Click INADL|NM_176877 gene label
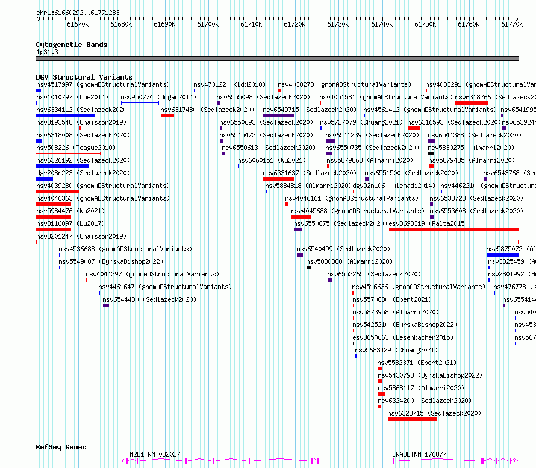Image resolution: width=536 pixels, height=468 pixels. (x=419, y=454)
